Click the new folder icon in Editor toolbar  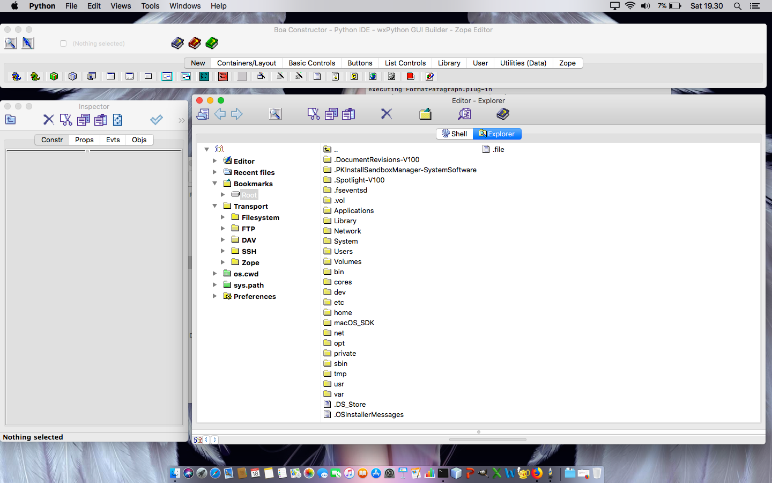pyautogui.click(x=425, y=114)
